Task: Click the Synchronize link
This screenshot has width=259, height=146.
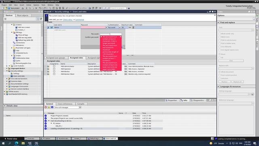Action: [80, 20]
